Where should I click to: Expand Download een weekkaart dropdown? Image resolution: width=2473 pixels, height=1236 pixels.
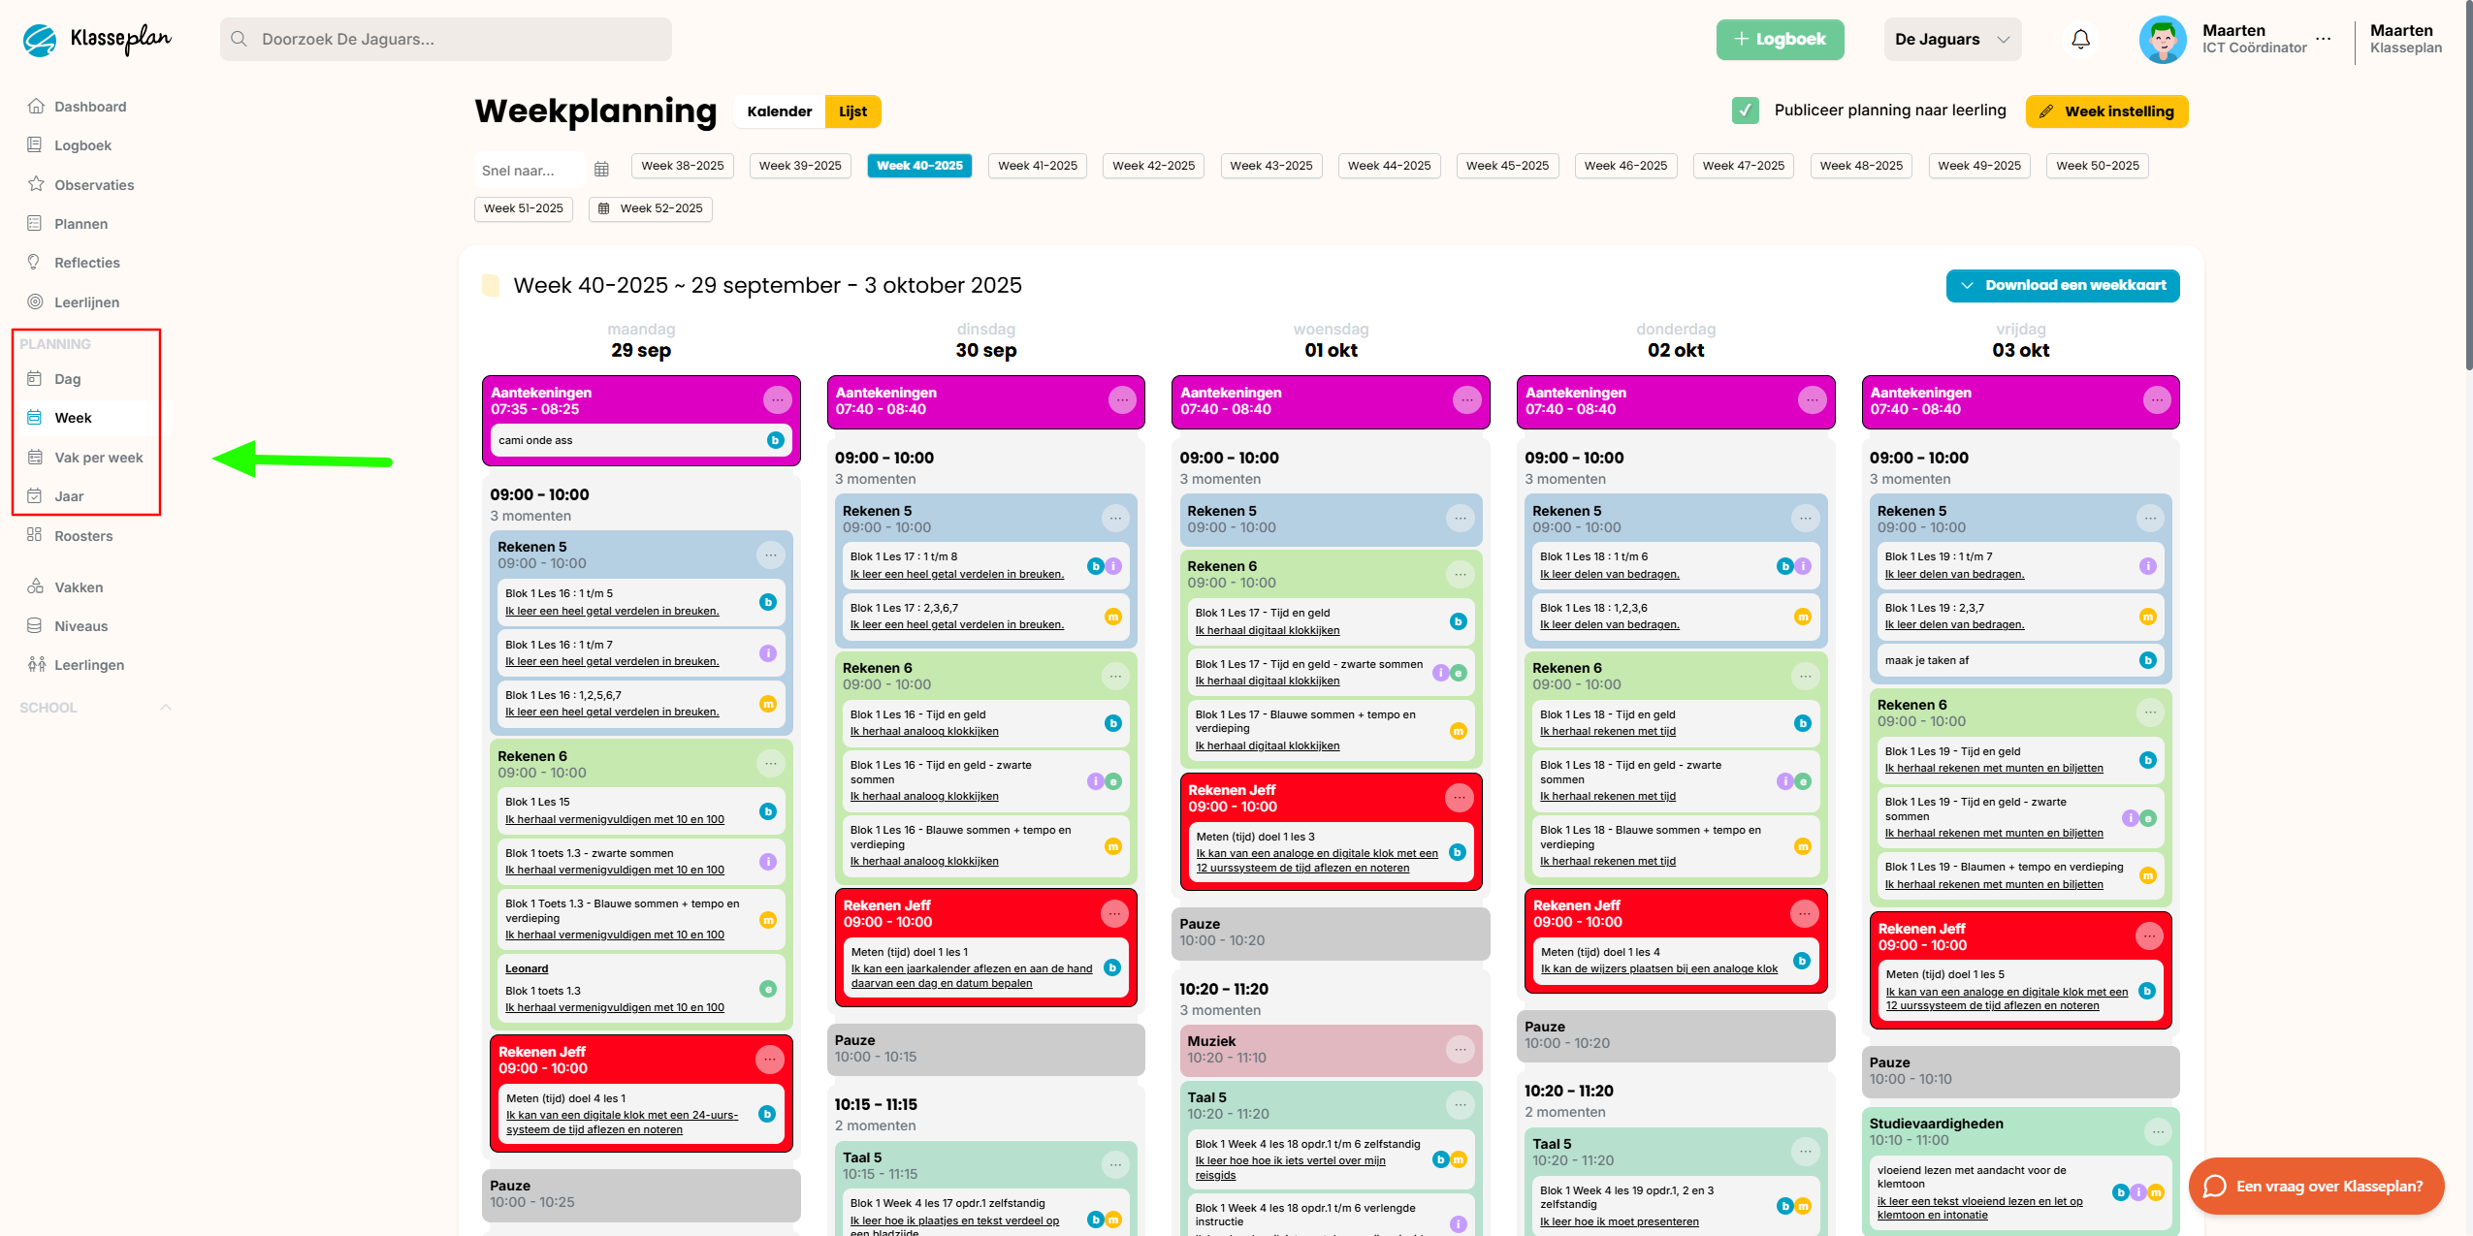click(x=2062, y=285)
